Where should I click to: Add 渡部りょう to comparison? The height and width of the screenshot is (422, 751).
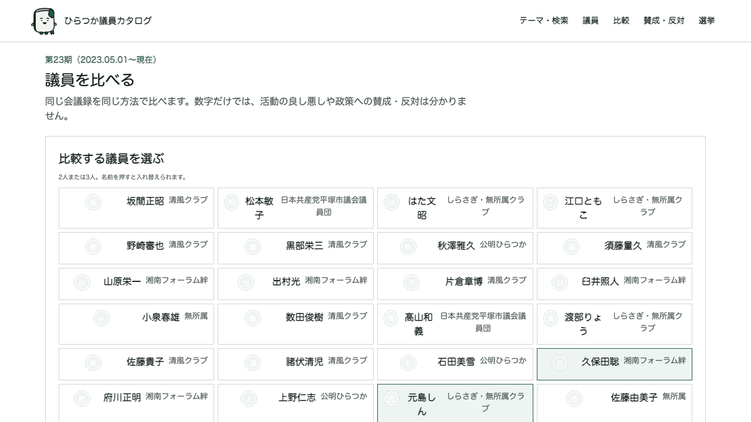(614, 324)
